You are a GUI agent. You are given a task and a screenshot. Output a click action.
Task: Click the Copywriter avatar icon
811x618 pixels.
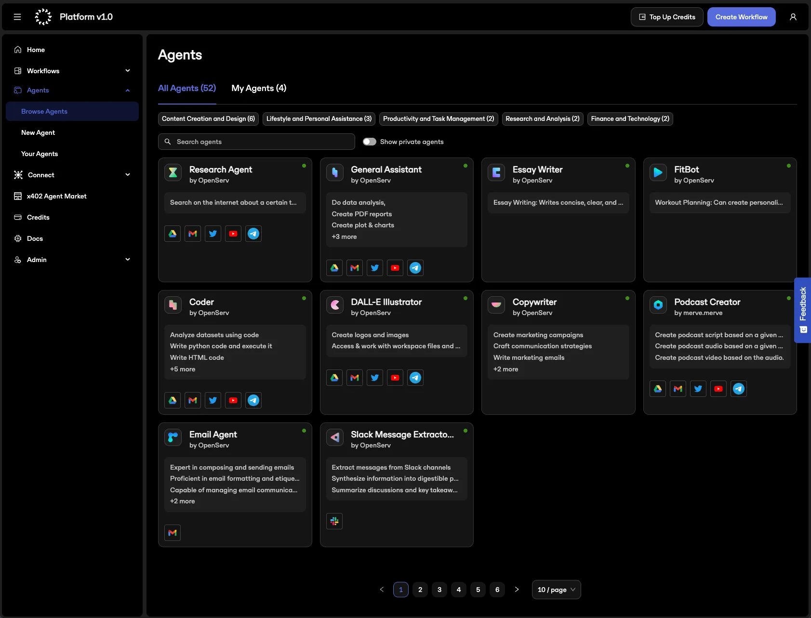(496, 305)
